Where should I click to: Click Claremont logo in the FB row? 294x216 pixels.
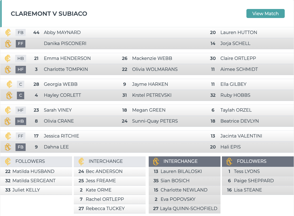tap(8, 33)
